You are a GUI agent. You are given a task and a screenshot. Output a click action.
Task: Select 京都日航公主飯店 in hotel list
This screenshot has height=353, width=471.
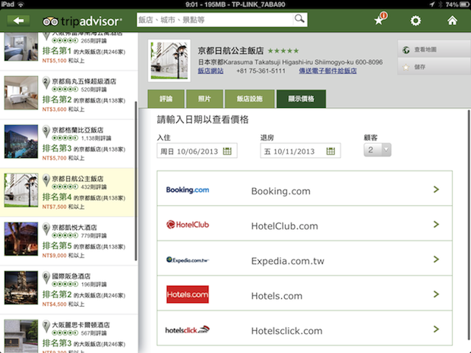click(68, 192)
